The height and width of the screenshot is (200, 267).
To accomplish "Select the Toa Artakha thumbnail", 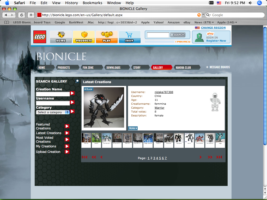I will [199, 140].
